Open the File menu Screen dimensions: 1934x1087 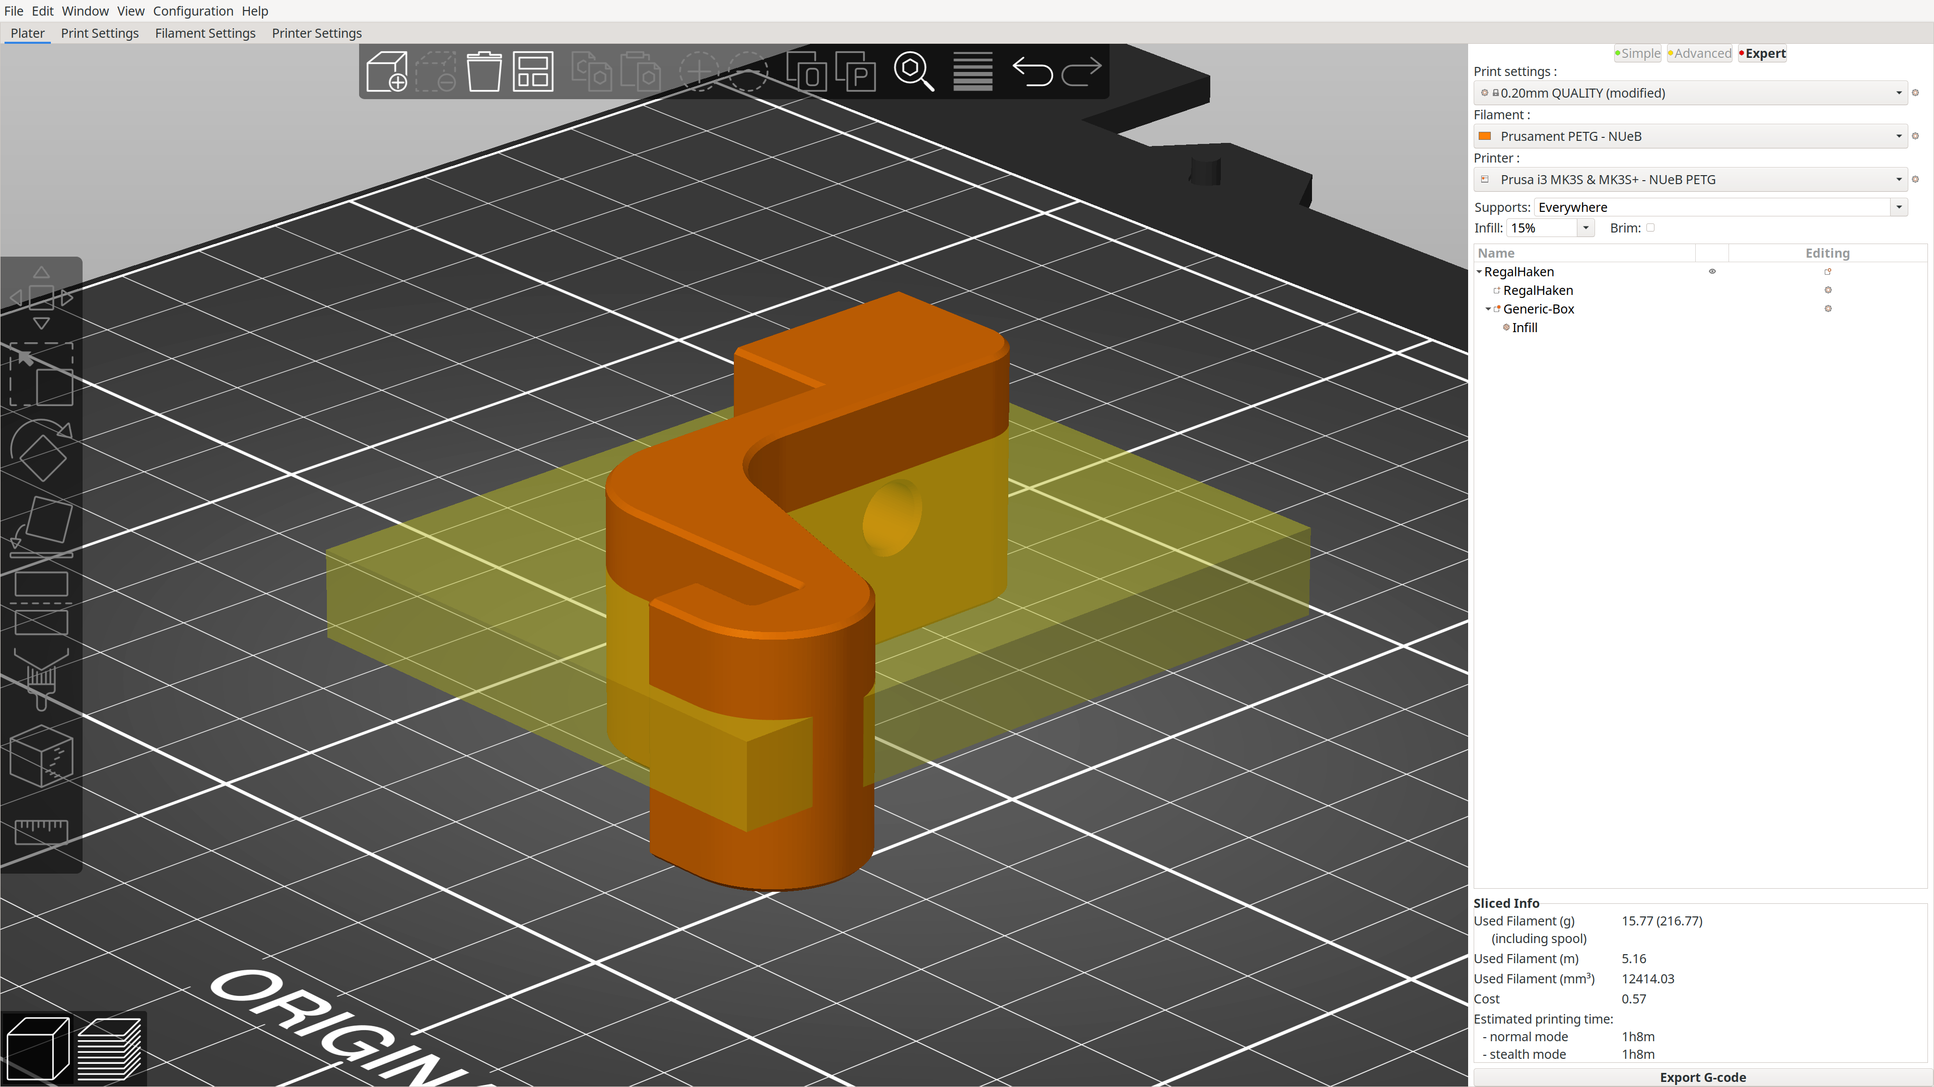[14, 11]
